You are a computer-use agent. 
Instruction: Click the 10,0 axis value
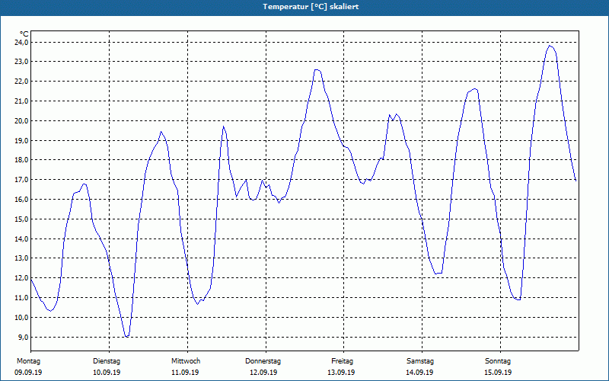tap(21, 317)
